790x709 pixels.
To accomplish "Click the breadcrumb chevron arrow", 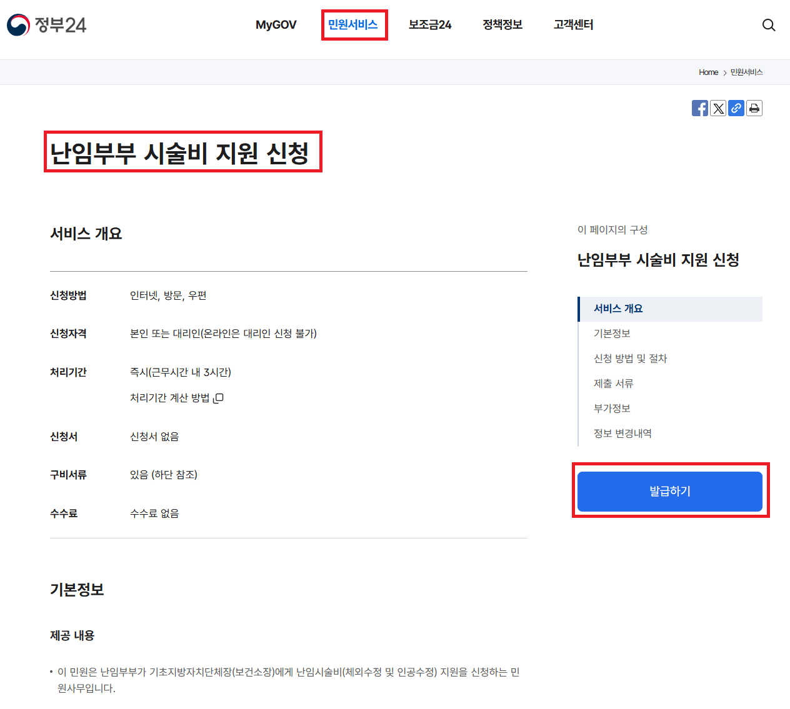I will point(724,72).
